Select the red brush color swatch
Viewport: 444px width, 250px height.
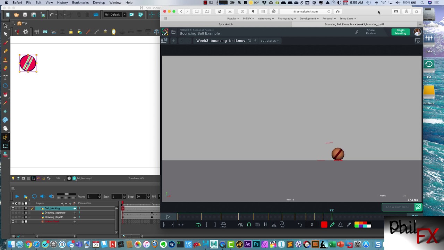(x=324, y=225)
